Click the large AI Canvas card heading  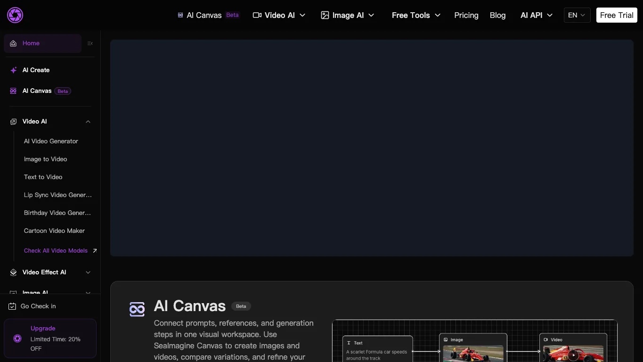[190, 306]
